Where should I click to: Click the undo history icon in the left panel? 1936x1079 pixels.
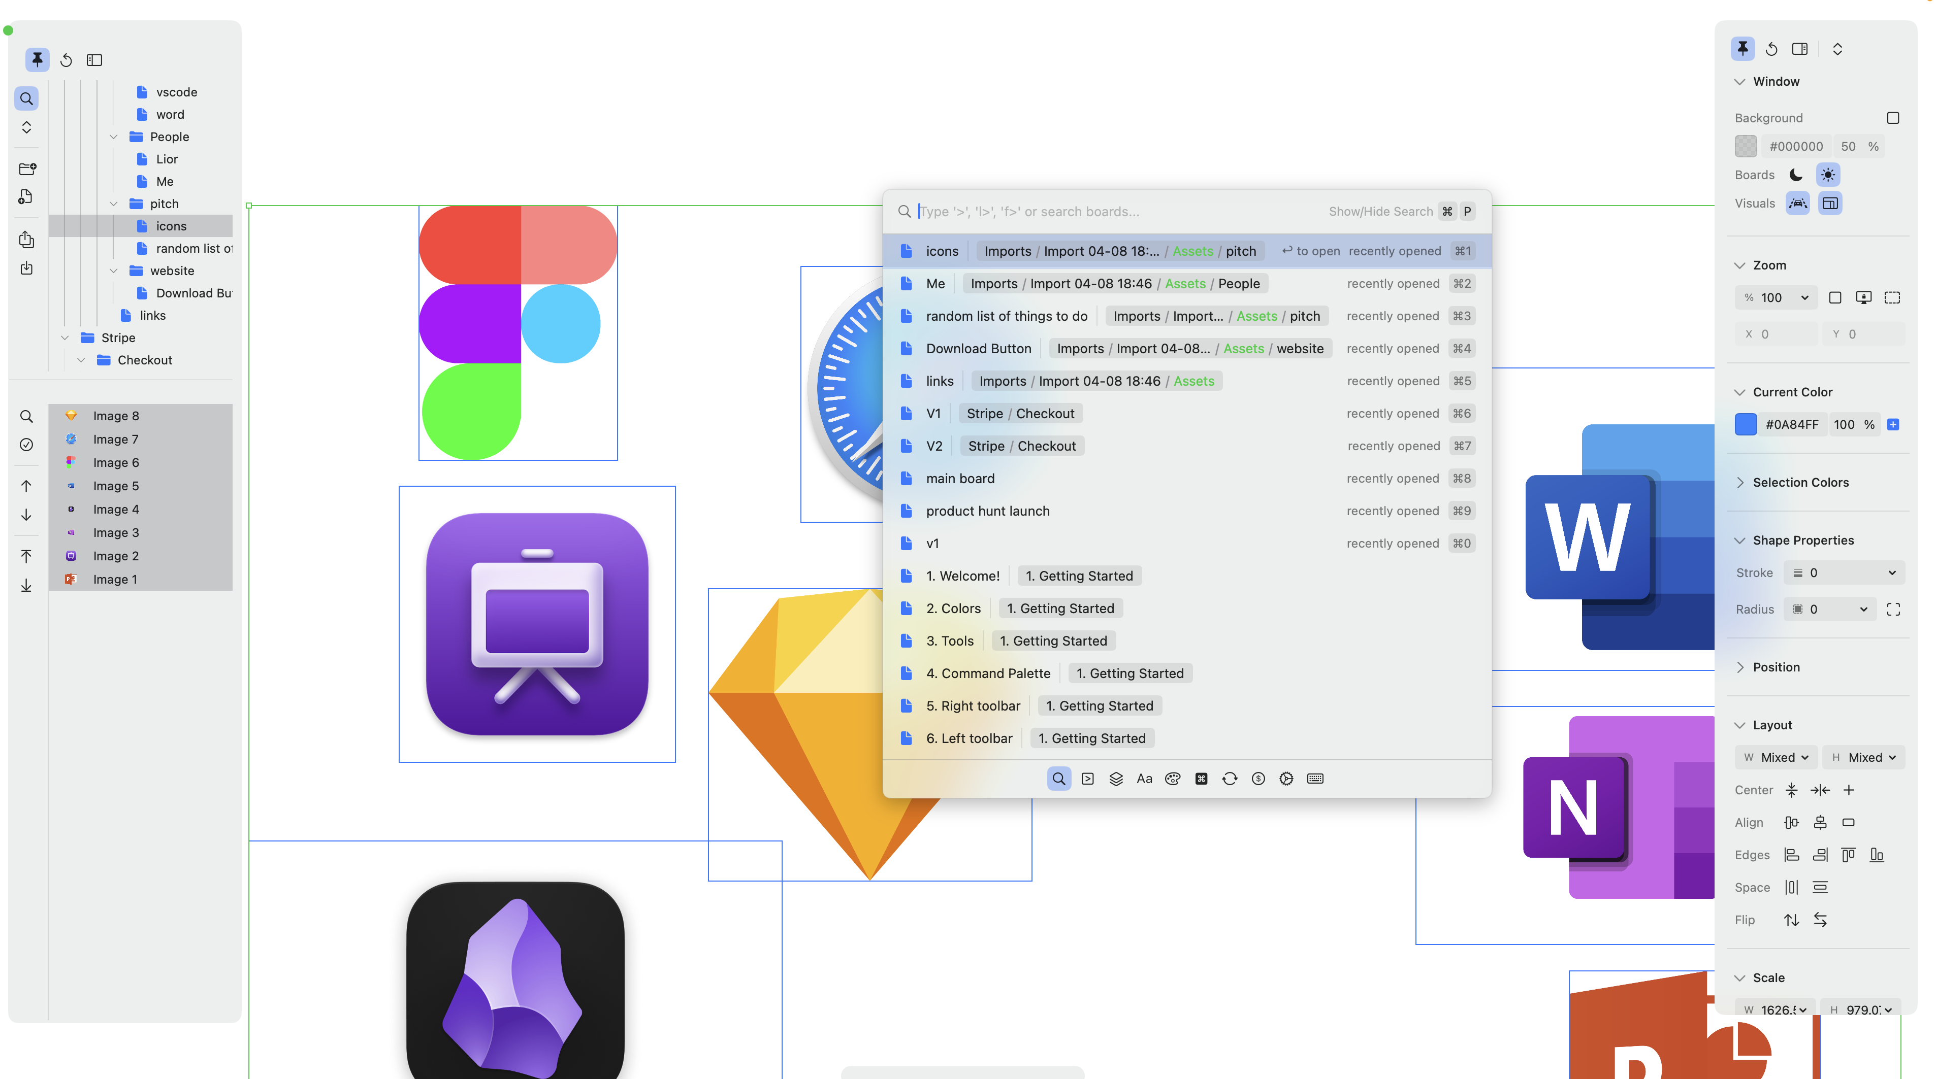pyautogui.click(x=66, y=60)
